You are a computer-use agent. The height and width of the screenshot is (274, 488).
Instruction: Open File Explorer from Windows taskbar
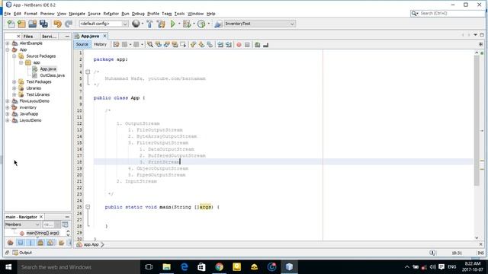(166, 267)
